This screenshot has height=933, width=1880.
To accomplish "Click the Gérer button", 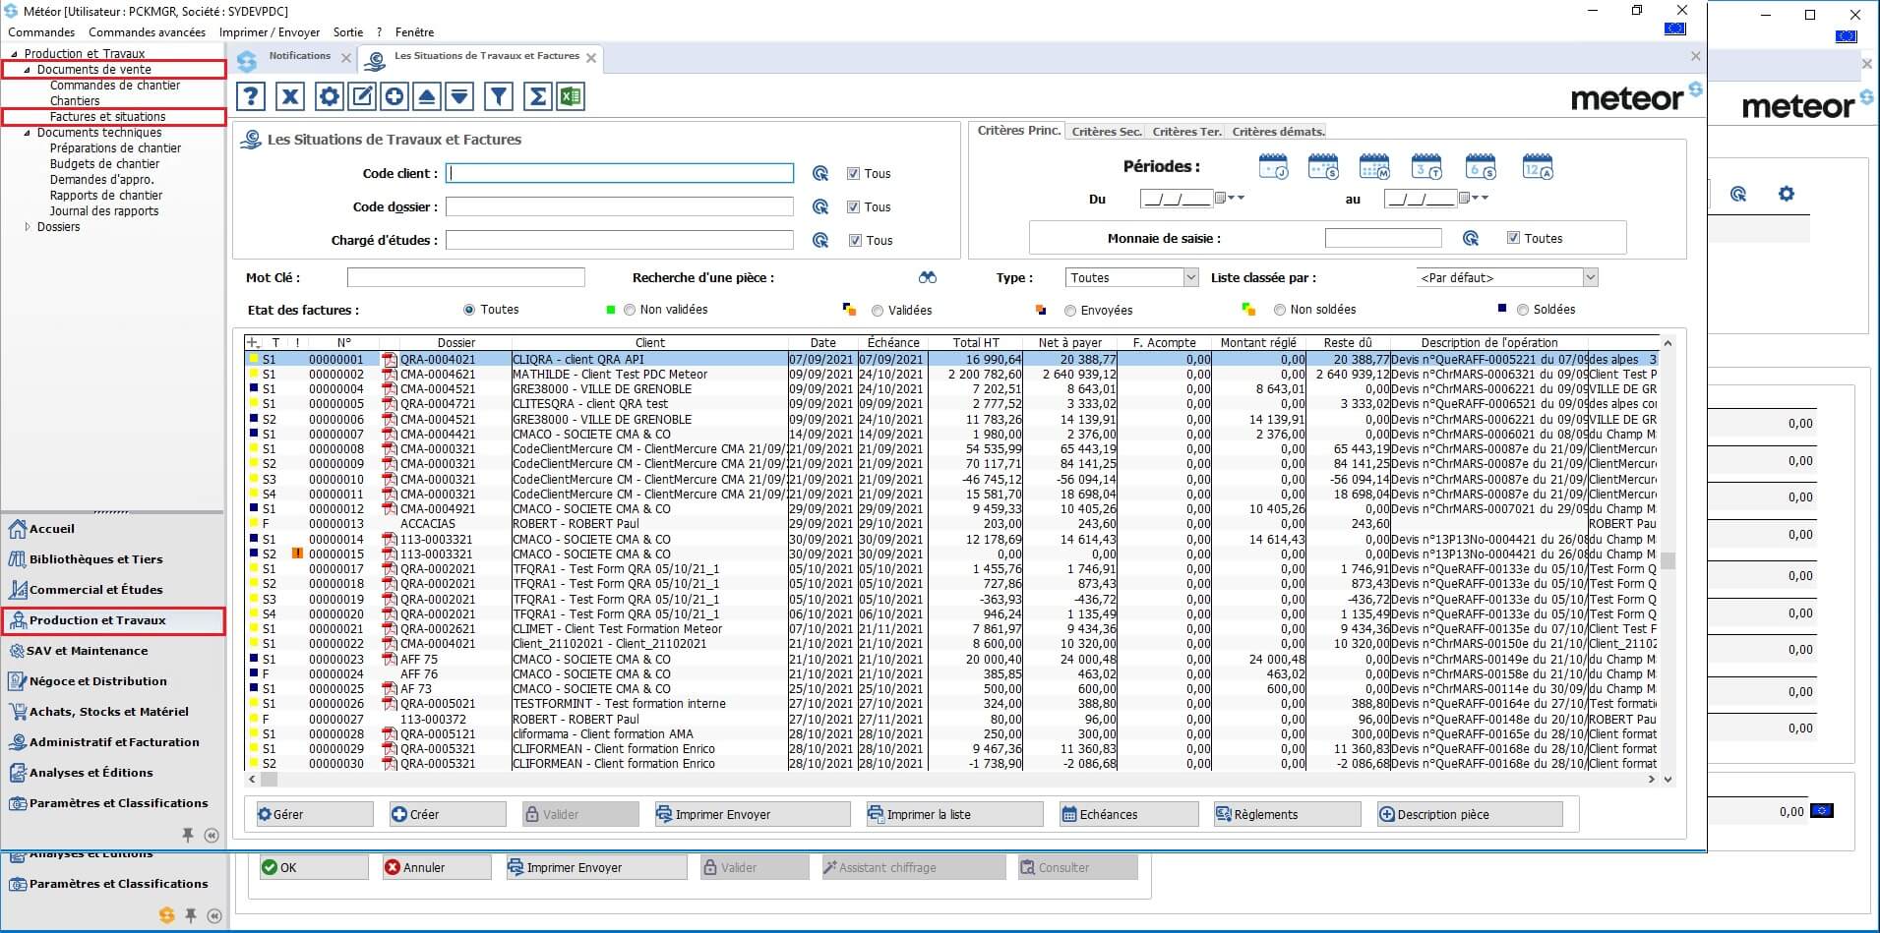I will [x=314, y=814].
